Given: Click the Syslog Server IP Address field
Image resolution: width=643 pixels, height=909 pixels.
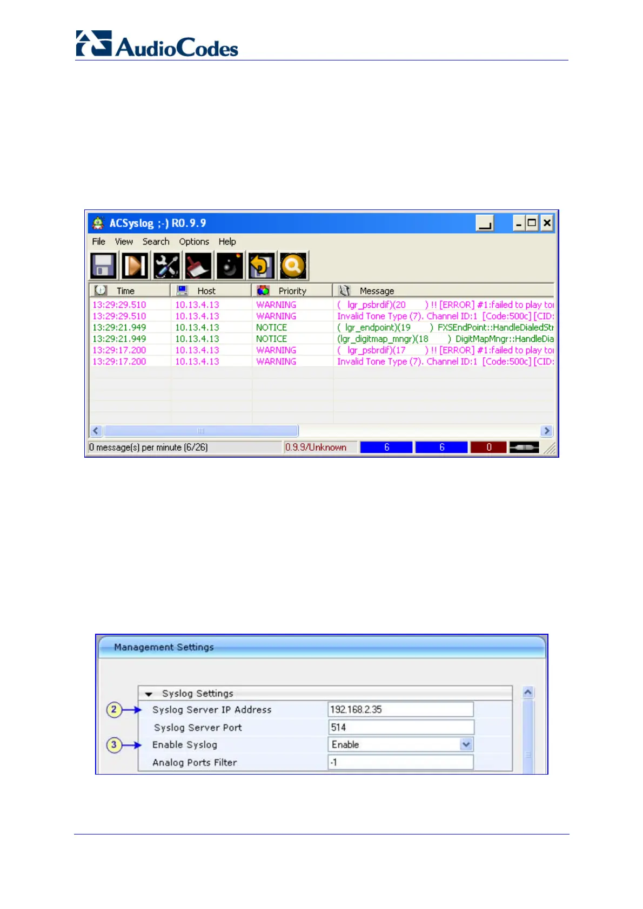Looking at the screenshot, I should (x=400, y=709).
